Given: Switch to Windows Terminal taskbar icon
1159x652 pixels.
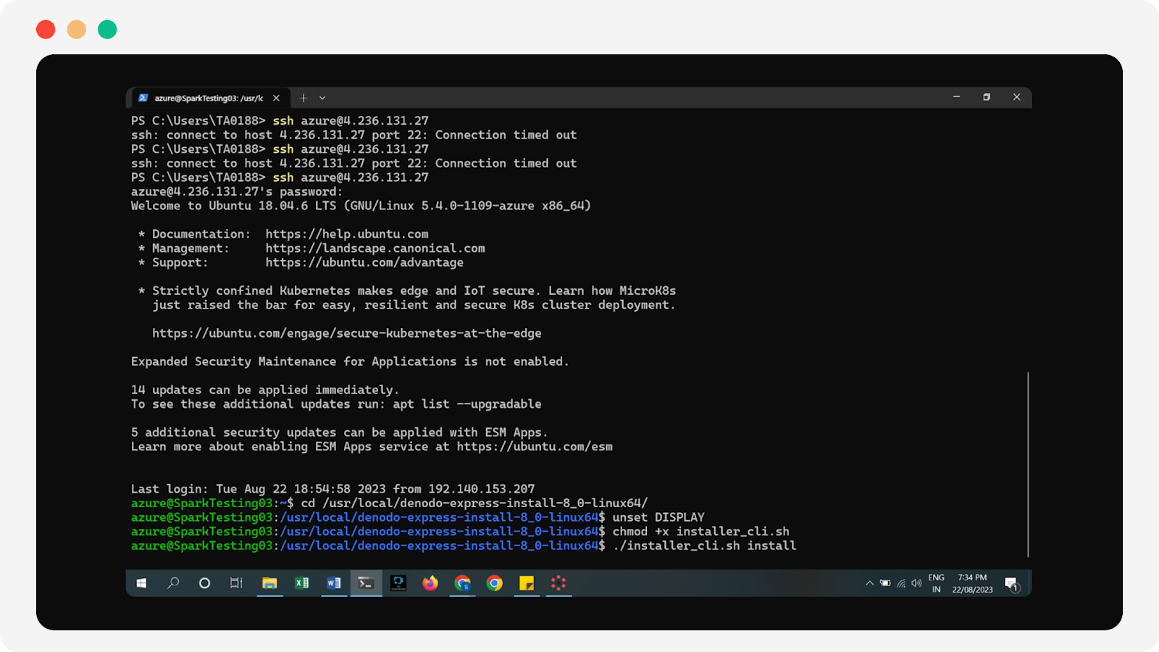Looking at the screenshot, I should point(366,583).
